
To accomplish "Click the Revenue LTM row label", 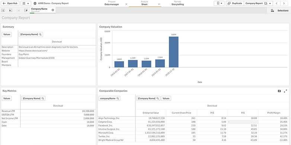I will coord(8,111).
